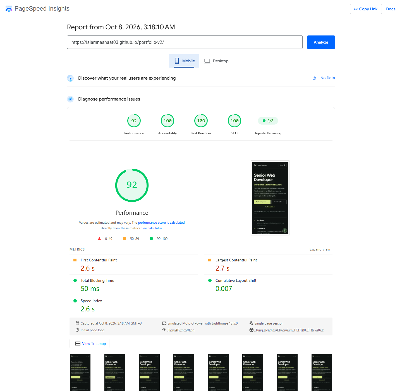Click the Diagnose performance issues icon

tap(70, 99)
